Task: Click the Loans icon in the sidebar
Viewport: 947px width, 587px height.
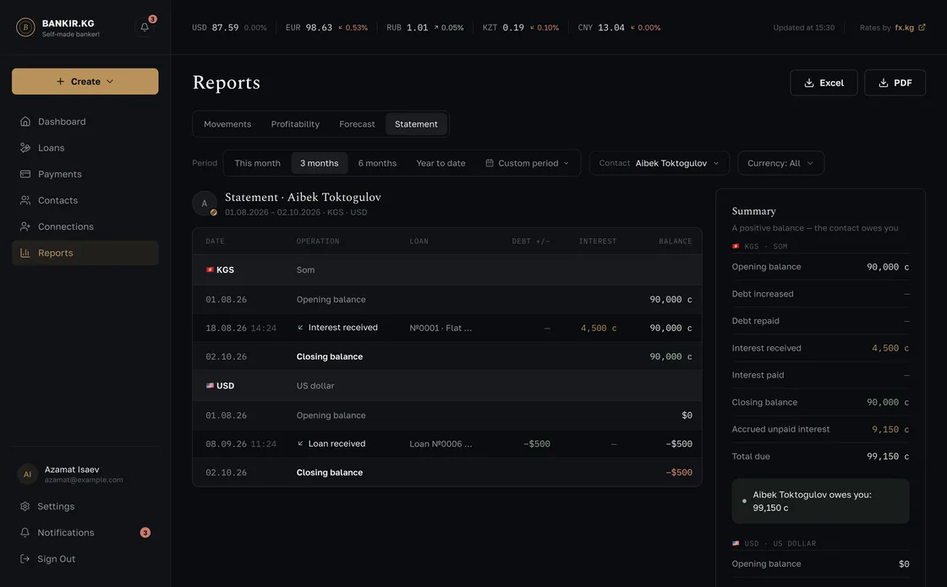Action: [25, 148]
